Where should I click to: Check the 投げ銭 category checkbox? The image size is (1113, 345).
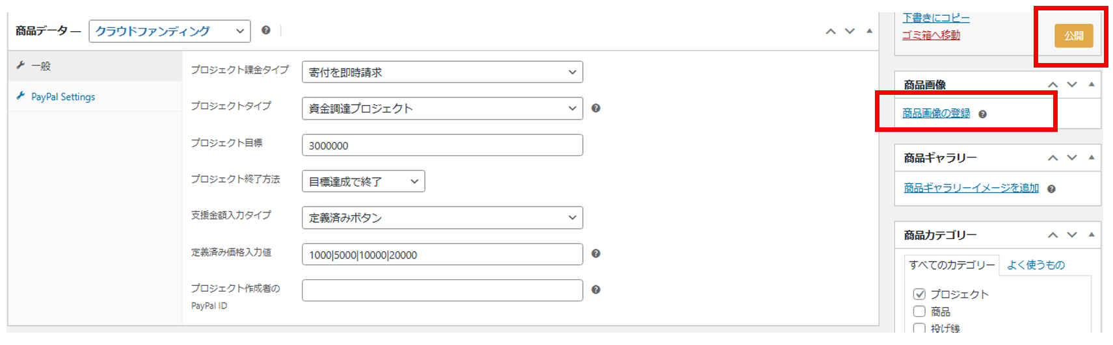tap(919, 328)
